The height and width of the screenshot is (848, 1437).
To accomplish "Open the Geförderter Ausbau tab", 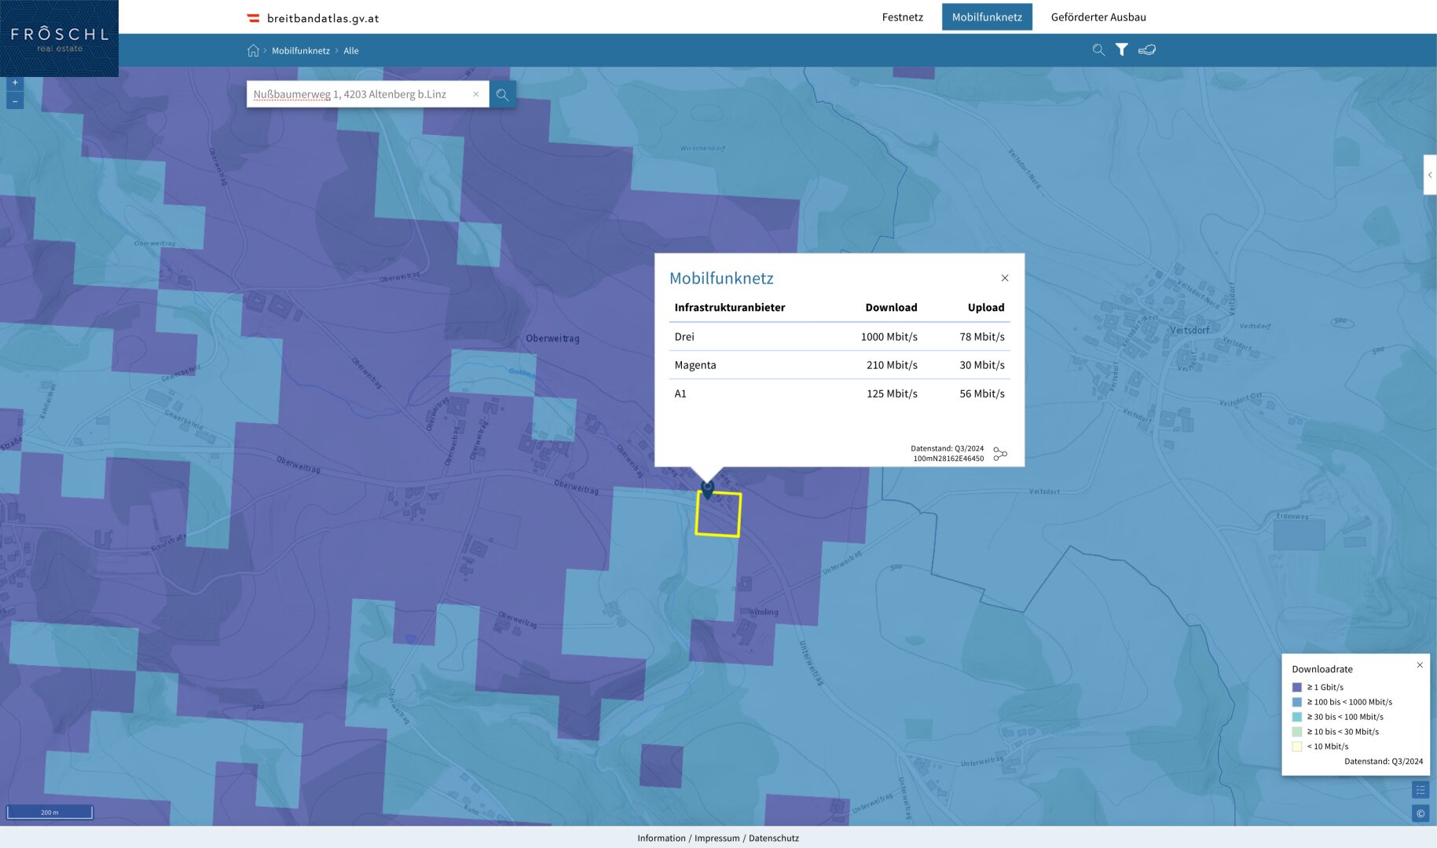I will tap(1098, 17).
